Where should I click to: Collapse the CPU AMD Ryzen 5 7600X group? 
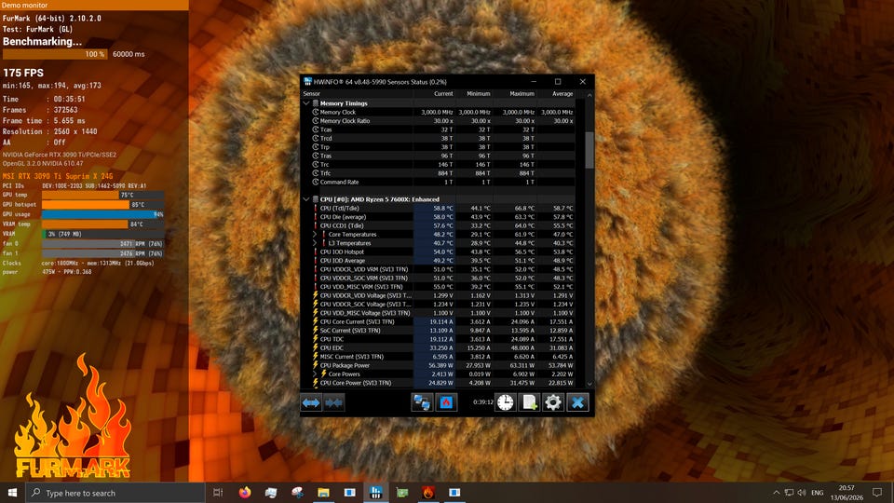[x=306, y=199]
